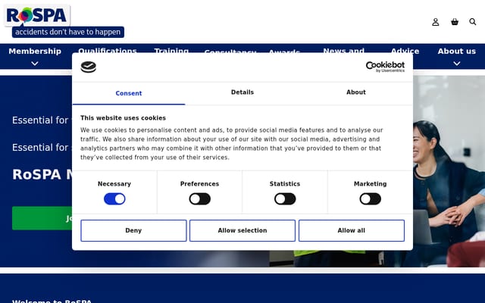The image size is (485, 303).
Task: Expand the Membership menu chevron
Action: point(35,64)
